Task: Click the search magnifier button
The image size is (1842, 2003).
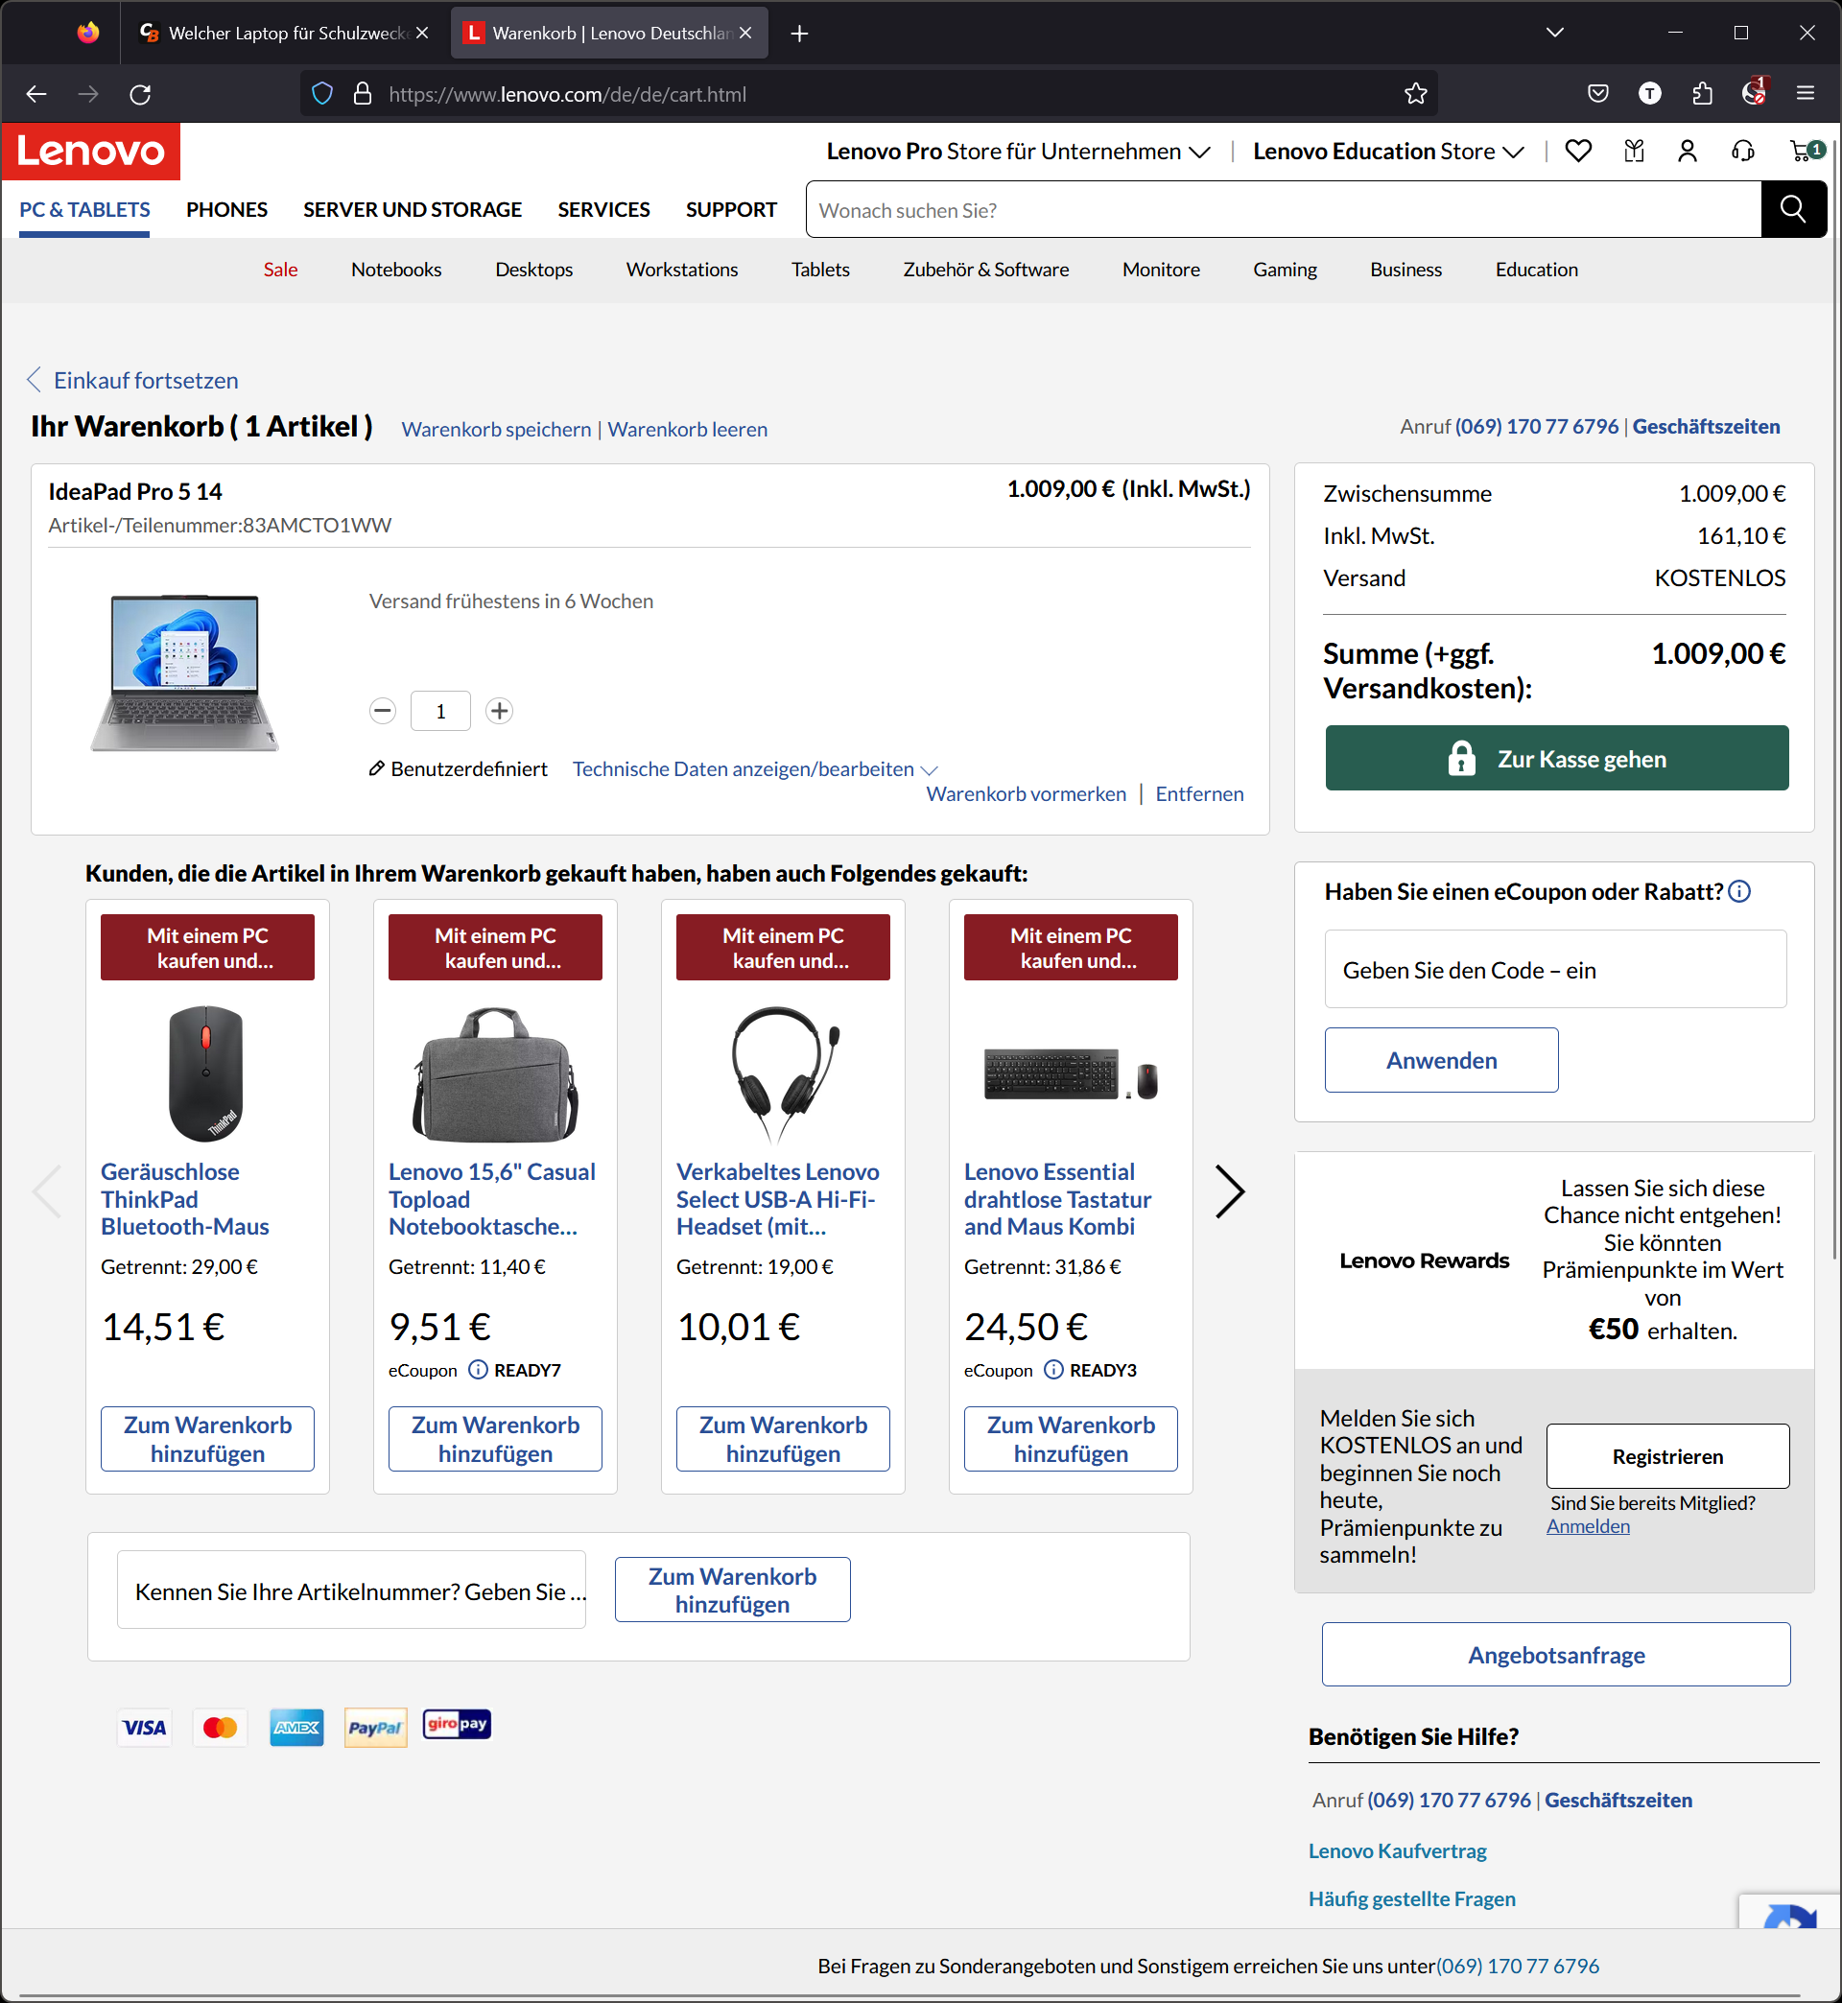Action: point(1793,209)
